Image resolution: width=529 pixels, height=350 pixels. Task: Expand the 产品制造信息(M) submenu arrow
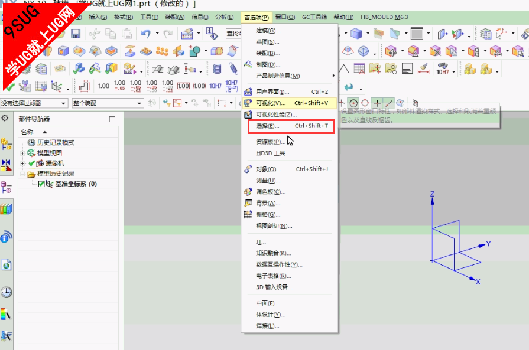click(333, 76)
